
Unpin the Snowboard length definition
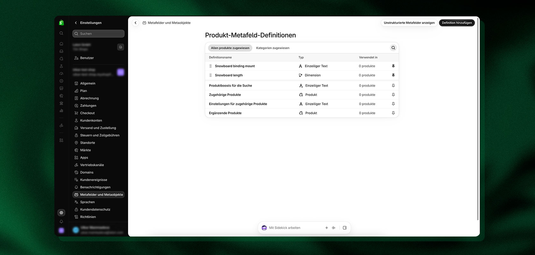point(393,75)
